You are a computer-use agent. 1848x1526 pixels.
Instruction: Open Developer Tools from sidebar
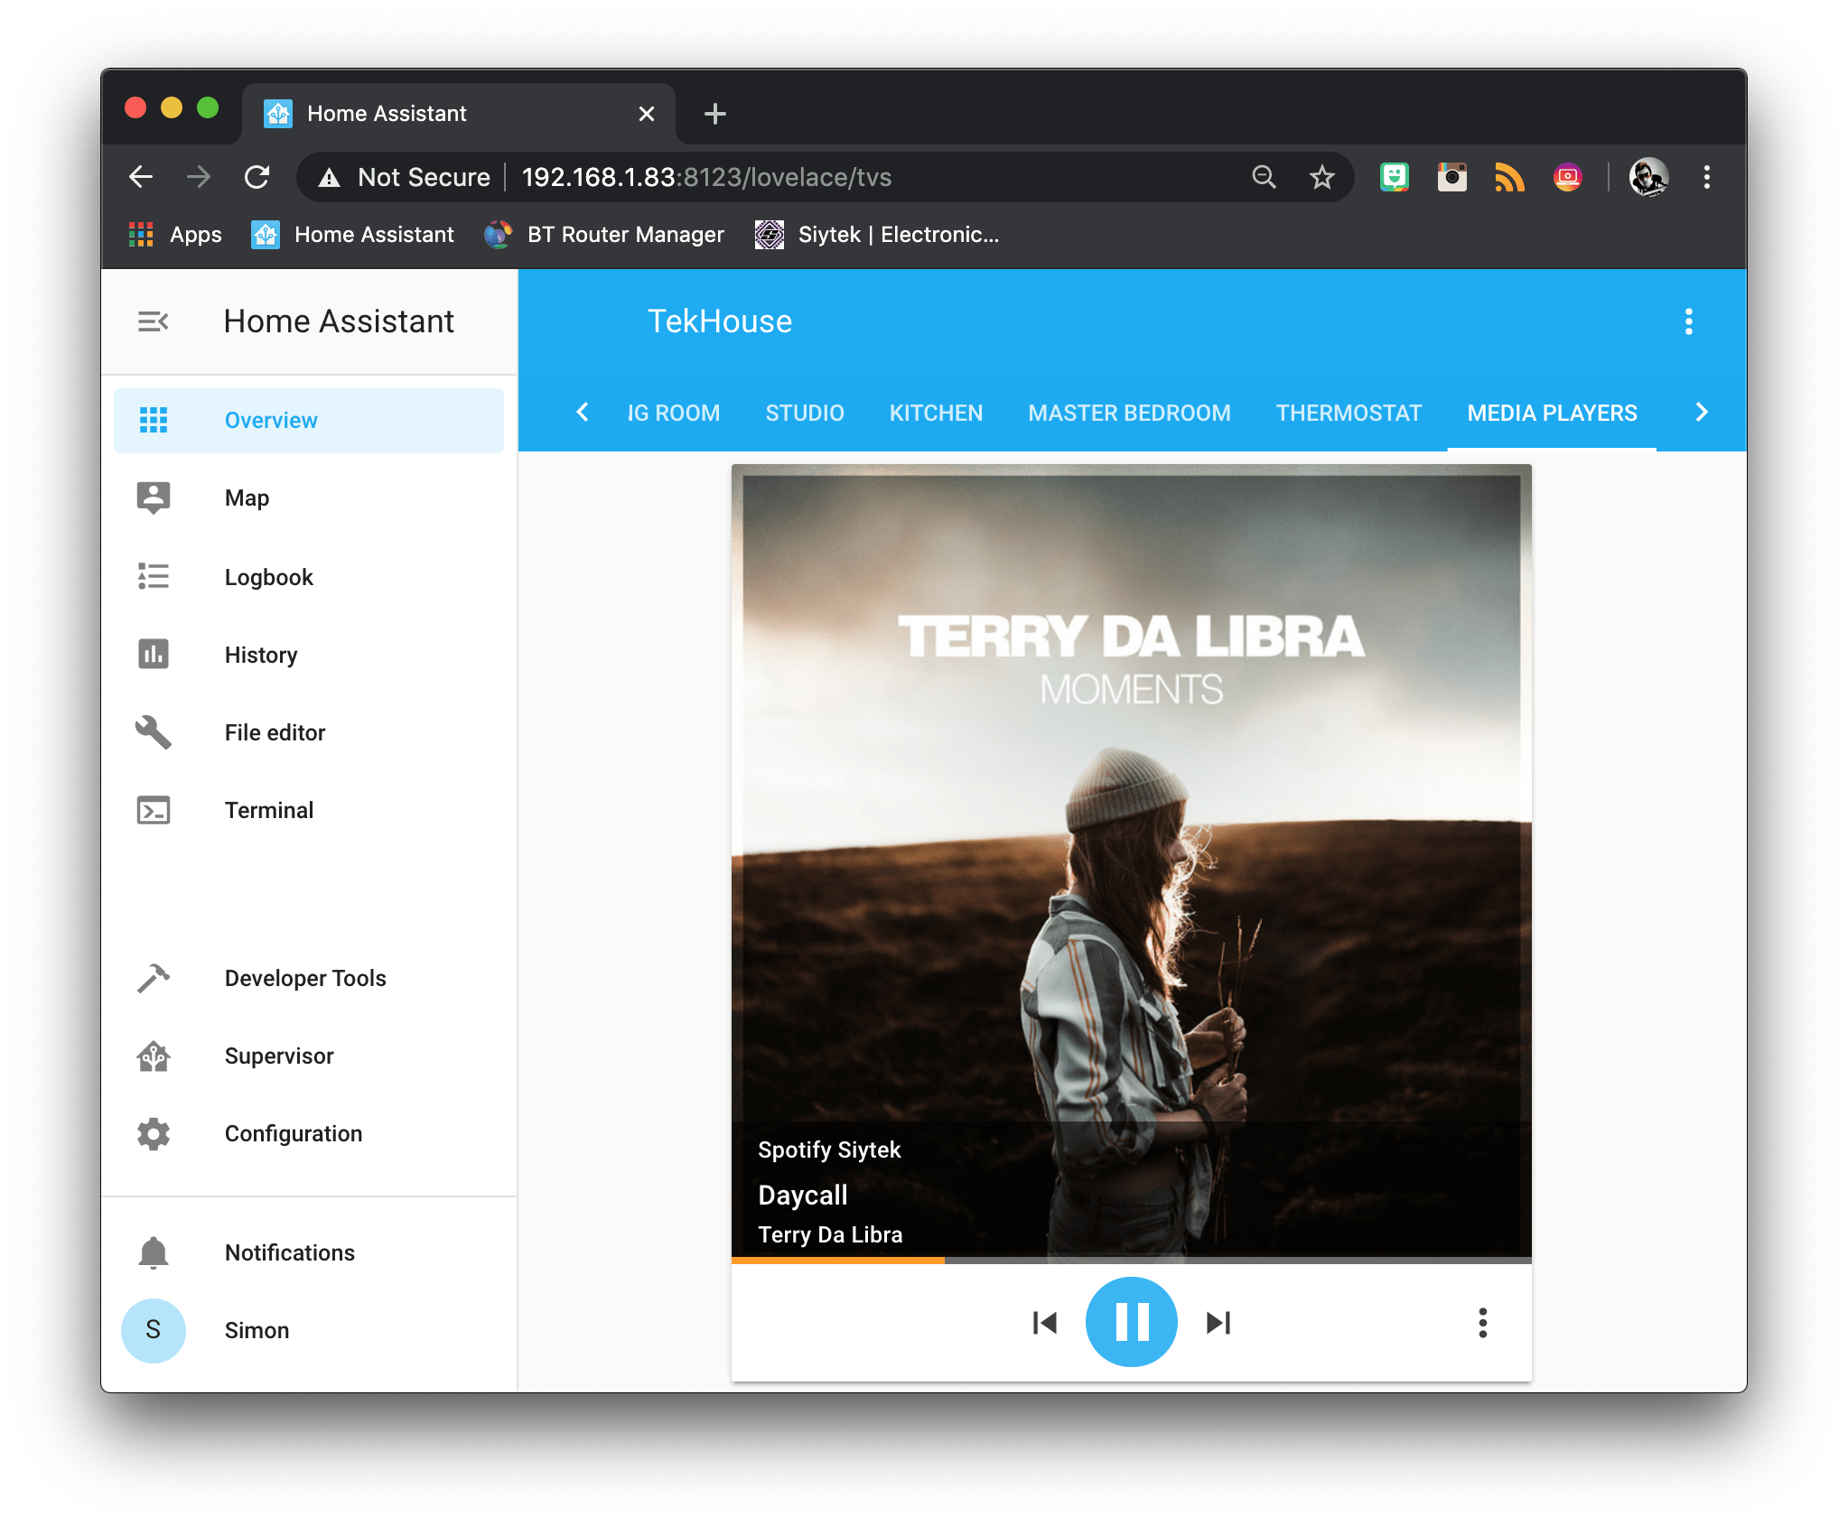coord(304,978)
